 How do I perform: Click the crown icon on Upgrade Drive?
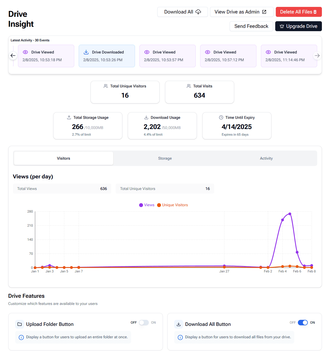(282, 26)
